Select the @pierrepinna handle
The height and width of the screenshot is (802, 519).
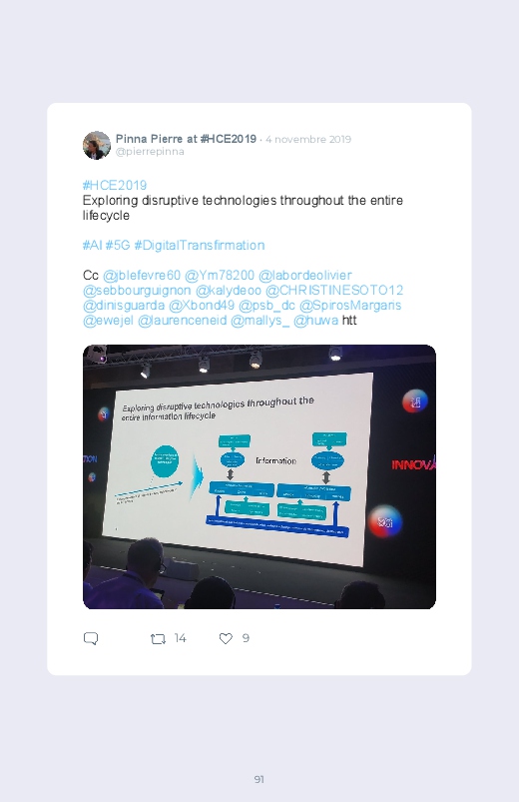[x=150, y=152]
